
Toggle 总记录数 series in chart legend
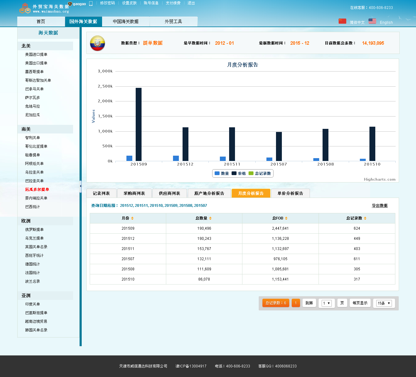pyautogui.click(x=260, y=174)
